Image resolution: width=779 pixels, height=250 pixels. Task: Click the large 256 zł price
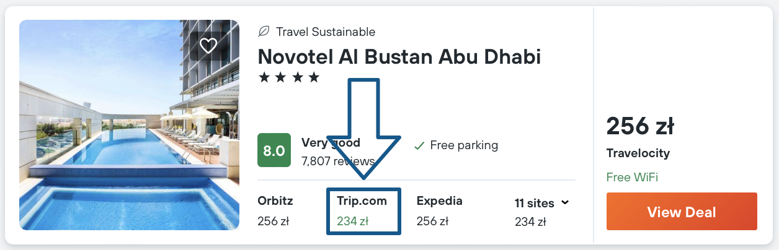tap(639, 126)
